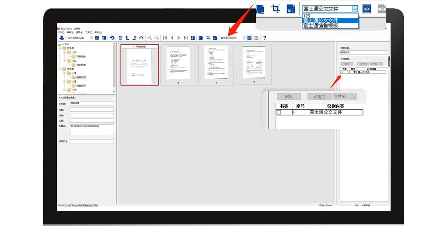Click the blue floppy-disk save icon
The height and width of the screenshot is (226, 433).
[x=97, y=38]
